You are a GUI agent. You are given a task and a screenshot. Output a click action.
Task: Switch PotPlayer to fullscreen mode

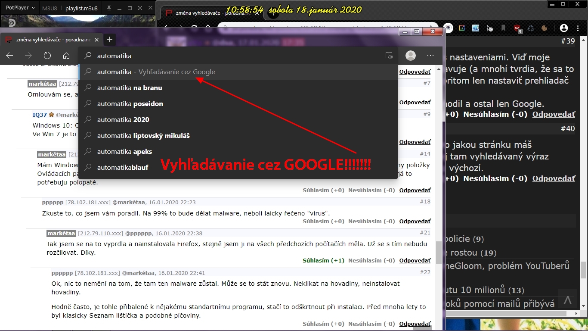(140, 8)
